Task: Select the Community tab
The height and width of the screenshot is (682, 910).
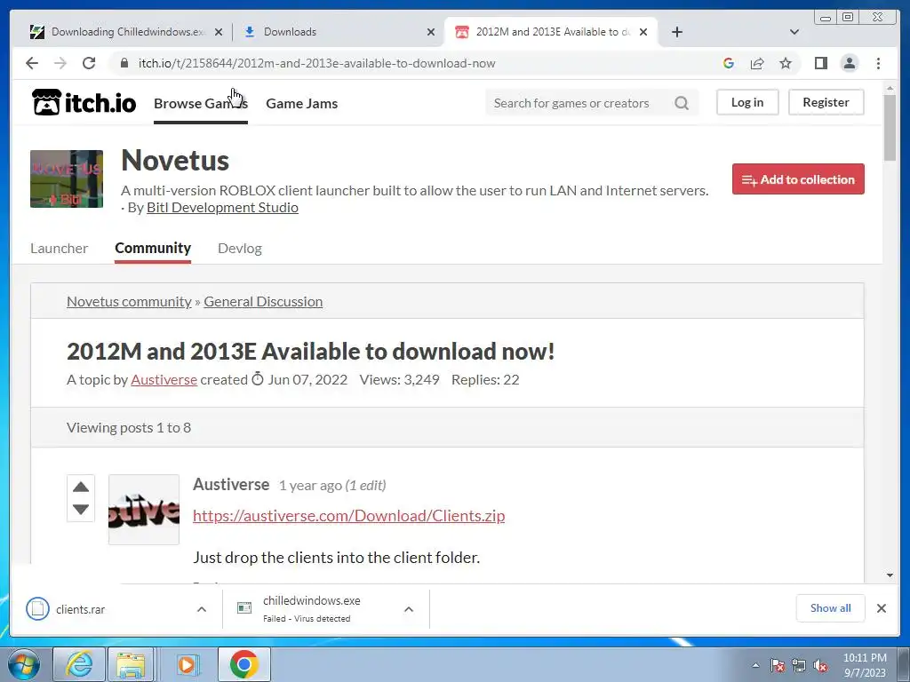Action: [x=153, y=249]
